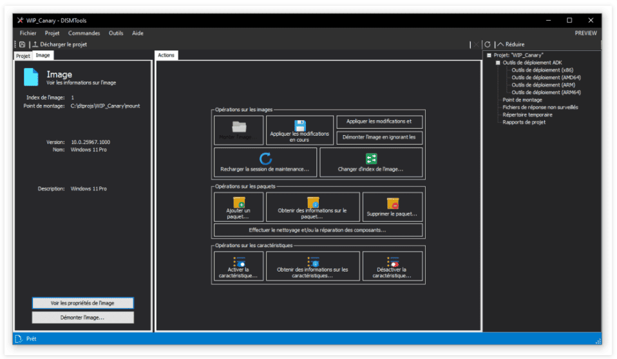This screenshot has width=617, height=359.
Task: Click Décharger le projet in toolbar
Action: pos(59,44)
